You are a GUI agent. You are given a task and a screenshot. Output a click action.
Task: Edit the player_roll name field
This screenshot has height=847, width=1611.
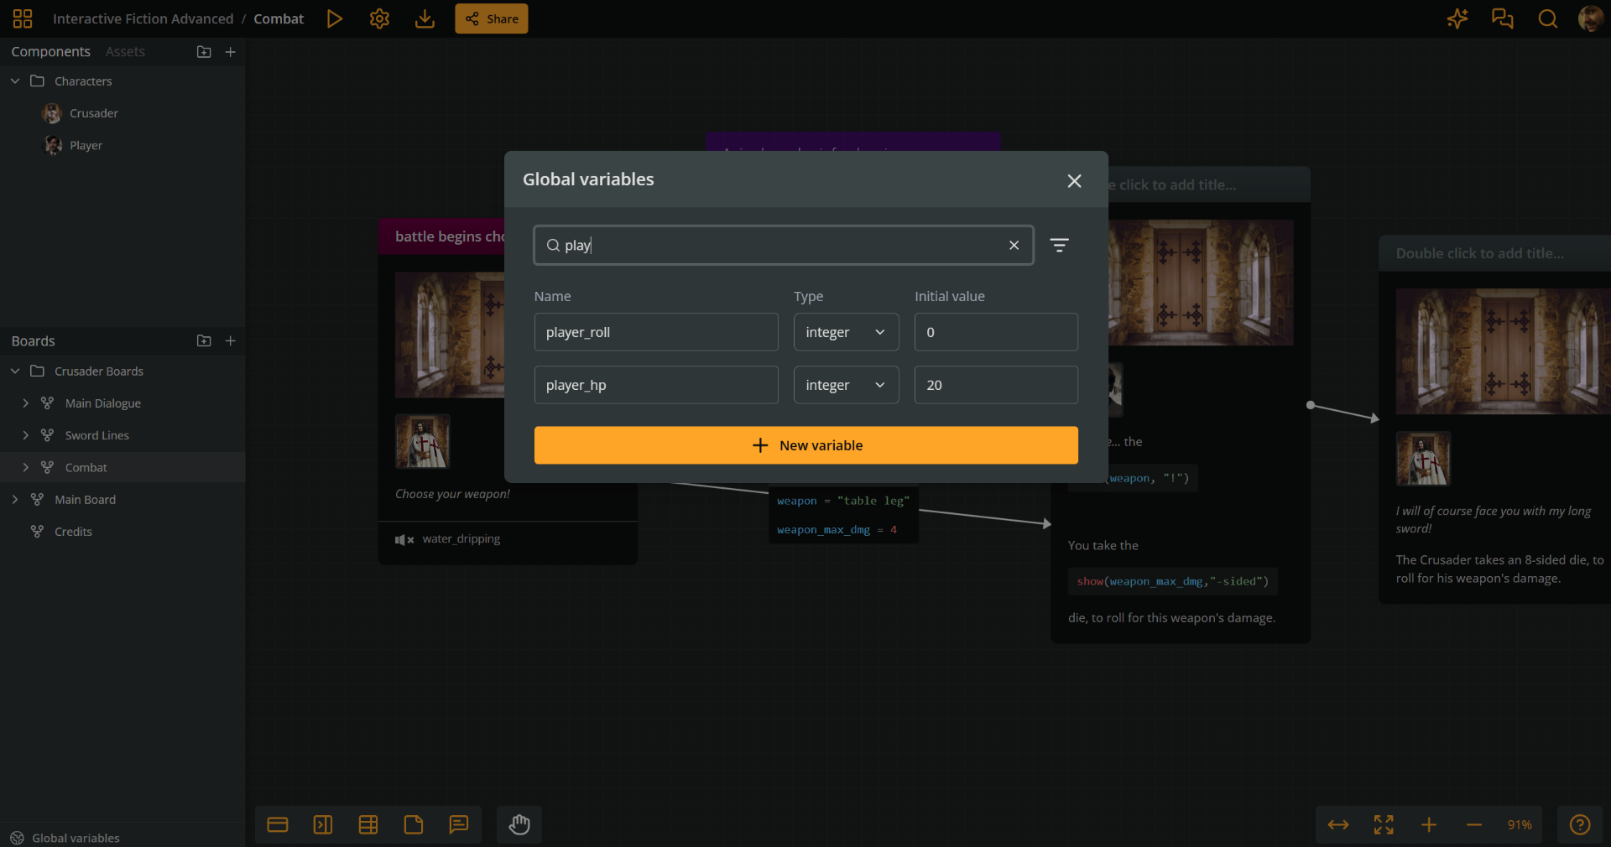[656, 332]
